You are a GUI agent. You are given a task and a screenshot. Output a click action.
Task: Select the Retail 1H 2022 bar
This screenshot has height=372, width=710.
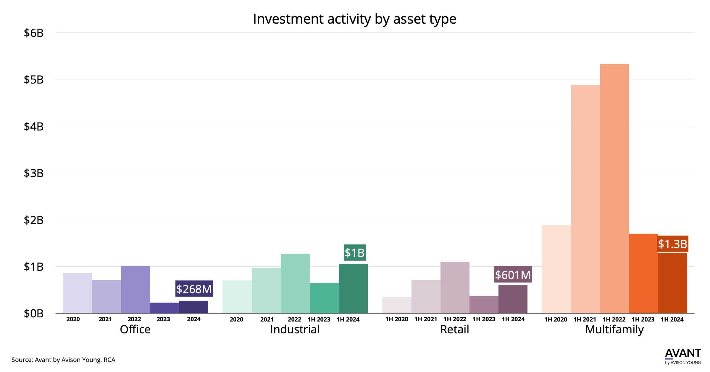455,287
